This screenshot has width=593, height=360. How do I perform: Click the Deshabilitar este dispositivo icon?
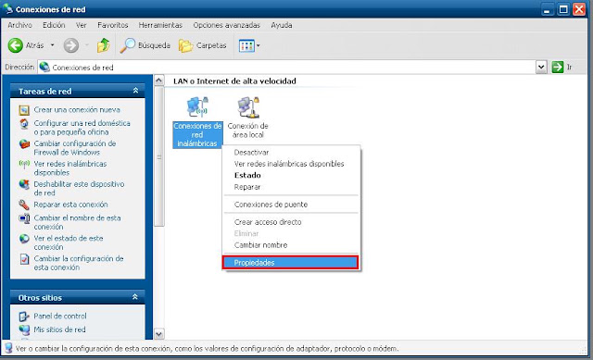(x=24, y=184)
